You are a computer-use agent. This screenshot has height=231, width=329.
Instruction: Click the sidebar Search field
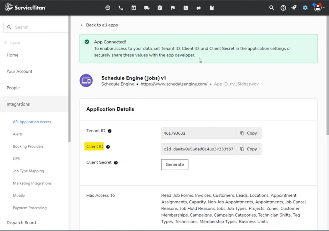point(36,27)
